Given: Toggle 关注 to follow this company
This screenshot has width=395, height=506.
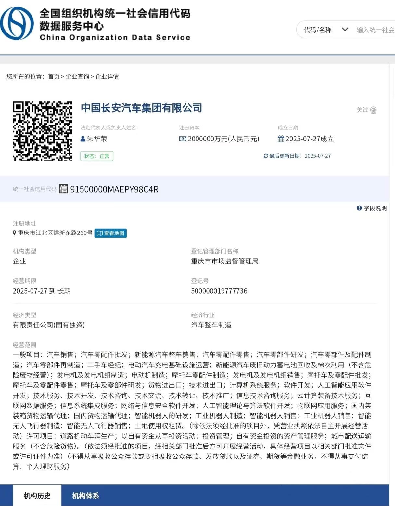Looking at the screenshot, I should [367, 110].
